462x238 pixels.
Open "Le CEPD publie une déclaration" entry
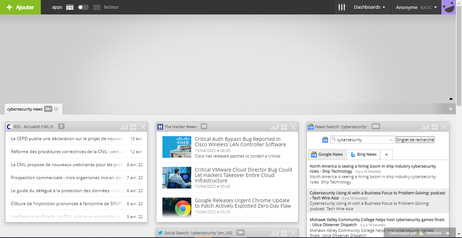(77, 138)
